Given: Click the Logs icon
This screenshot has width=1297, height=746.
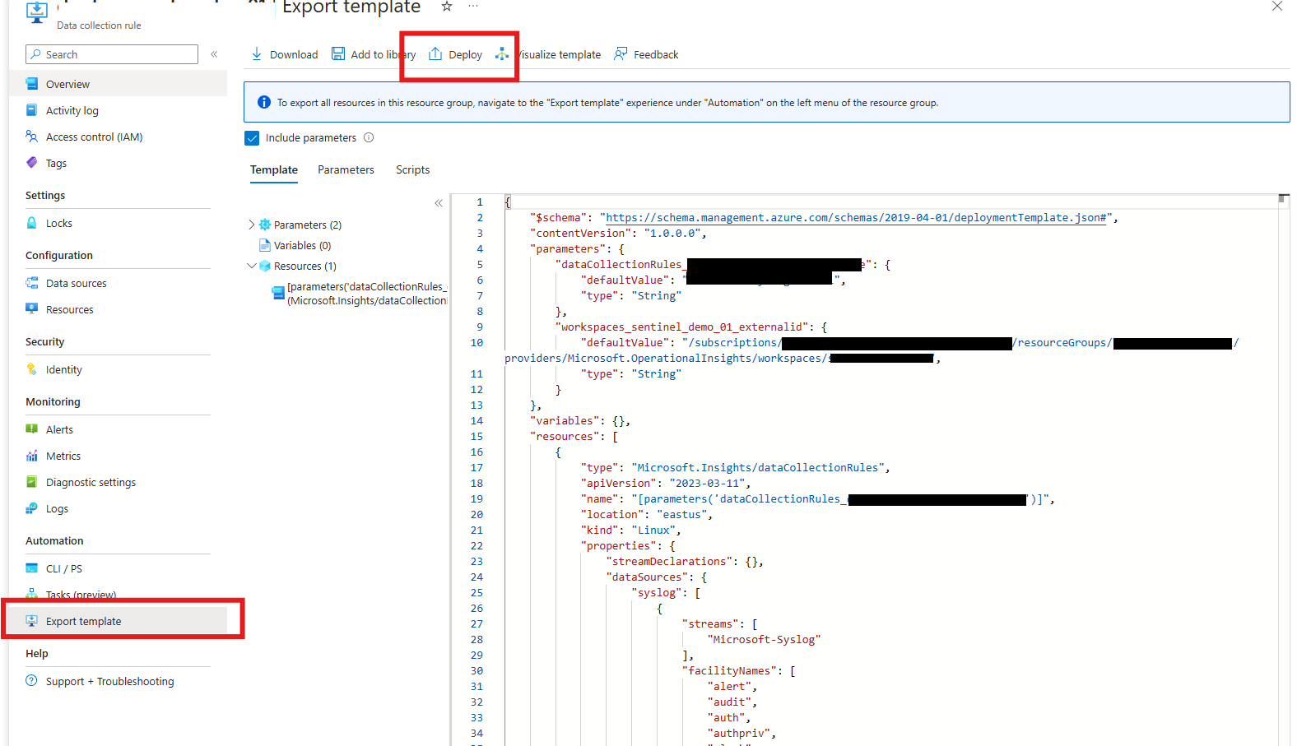Looking at the screenshot, I should (x=32, y=508).
